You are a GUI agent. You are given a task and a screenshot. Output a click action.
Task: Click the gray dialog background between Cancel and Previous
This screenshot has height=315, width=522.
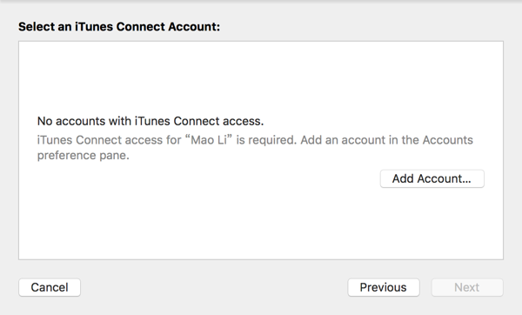(x=214, y=287)
